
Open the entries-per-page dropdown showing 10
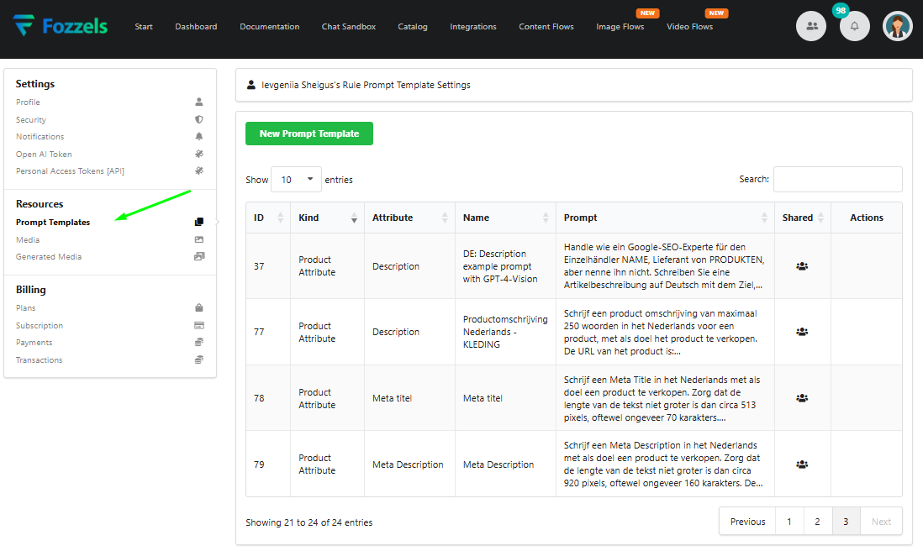pyautogui.click(x=296, y=180)
